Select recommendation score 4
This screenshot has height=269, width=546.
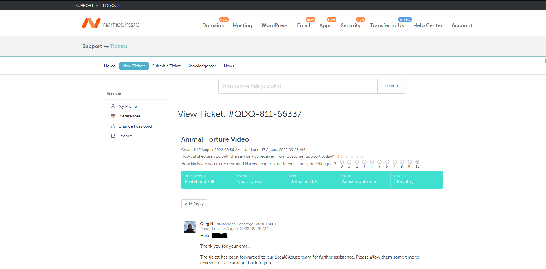[372, 162]
